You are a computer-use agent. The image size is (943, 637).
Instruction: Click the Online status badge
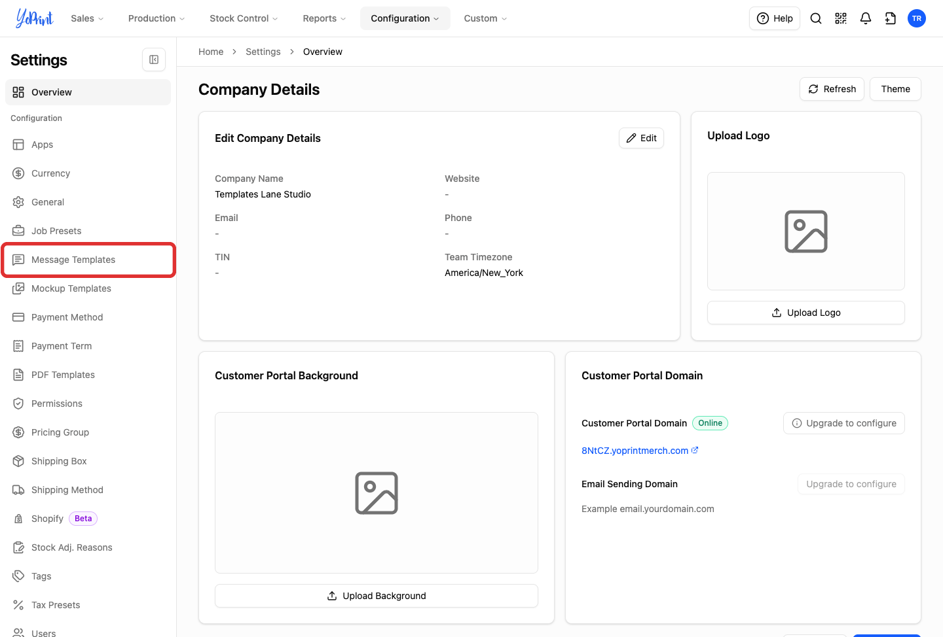(710, 423)
